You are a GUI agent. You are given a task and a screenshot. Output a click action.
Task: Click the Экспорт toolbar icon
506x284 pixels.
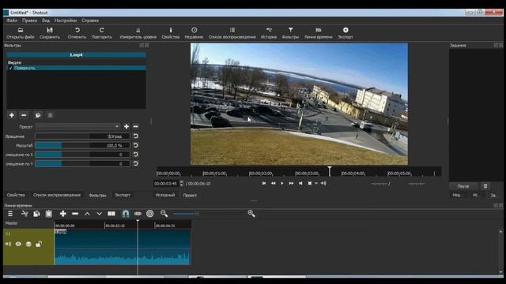pyautogui.click(x=346, y=33)
